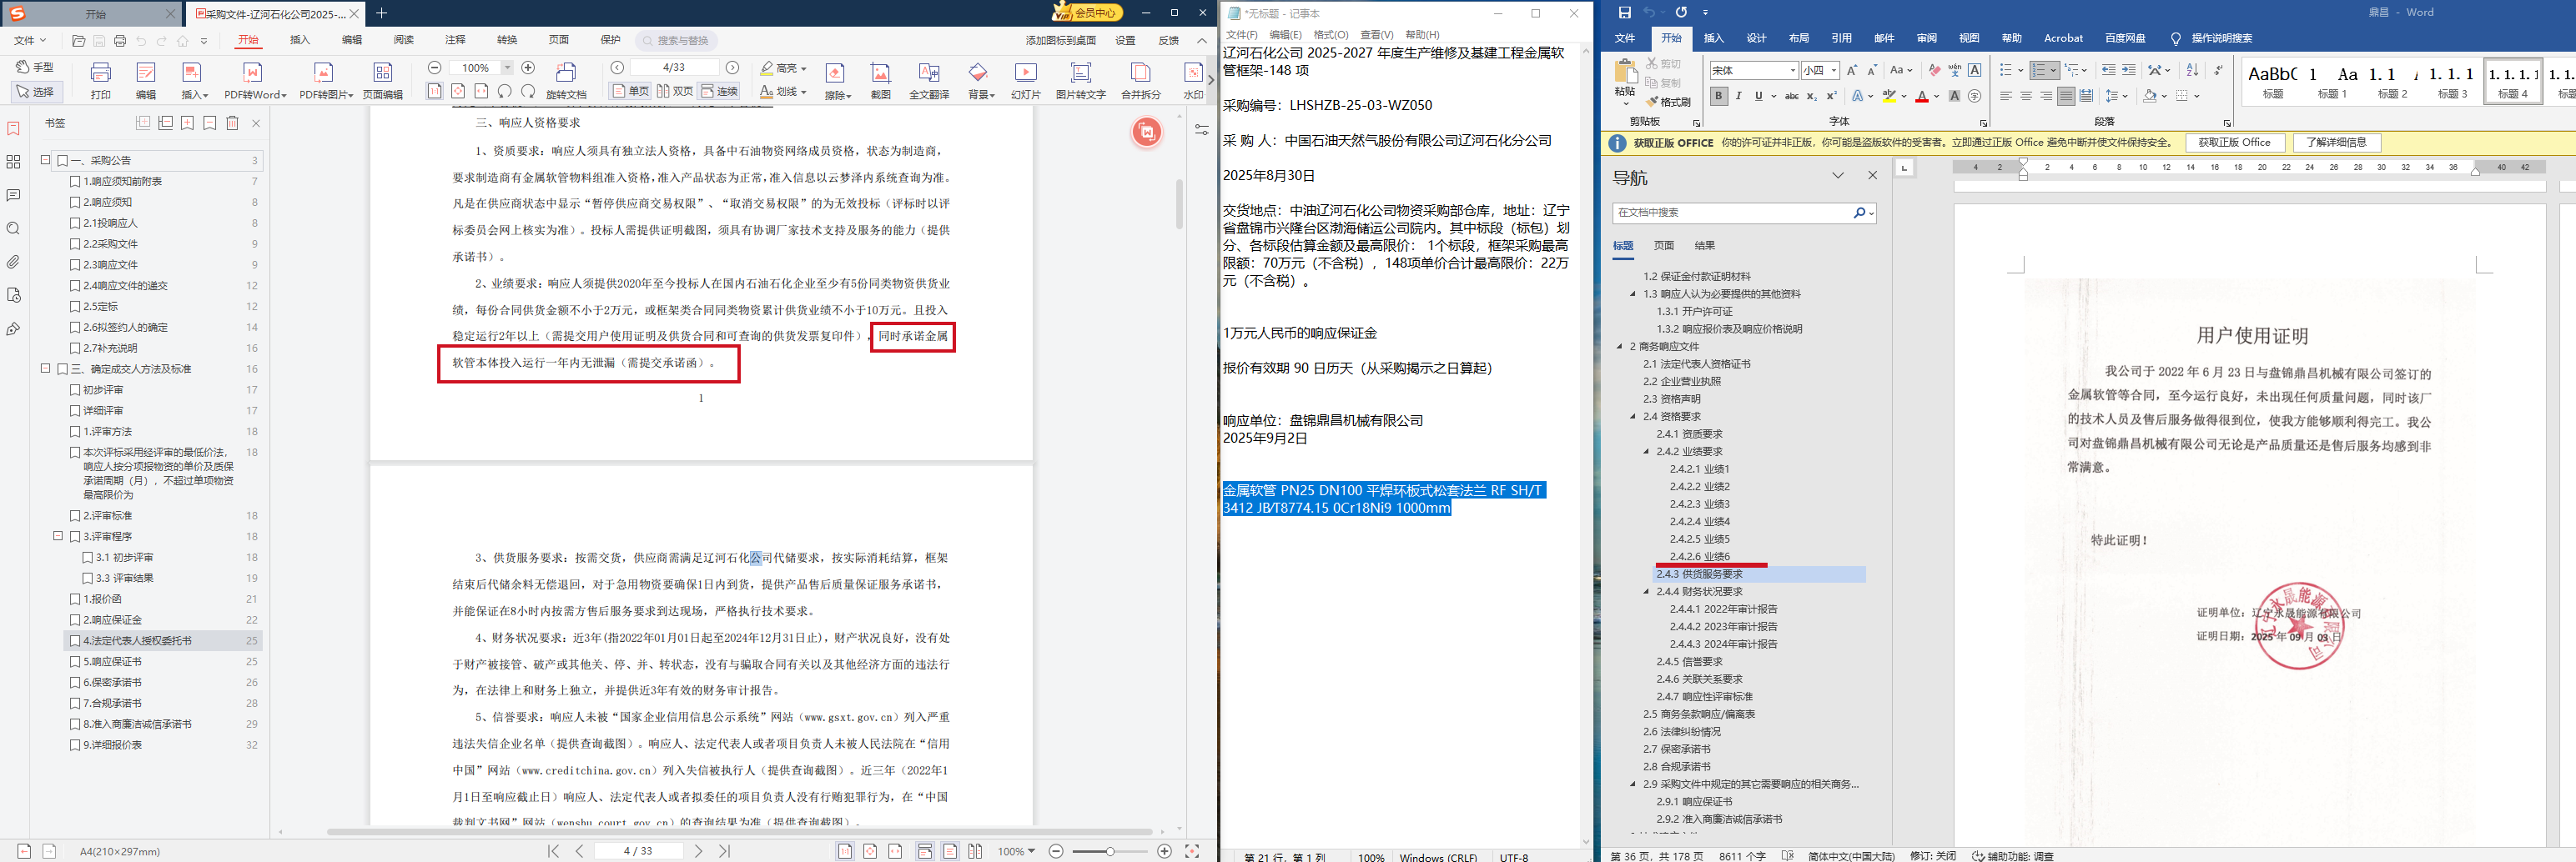Image resolution: width=2576 pixels, height=862 pixels.
Task: Tick the checkbox for bookmark 一、采购公告
Action: coord(62,161)
